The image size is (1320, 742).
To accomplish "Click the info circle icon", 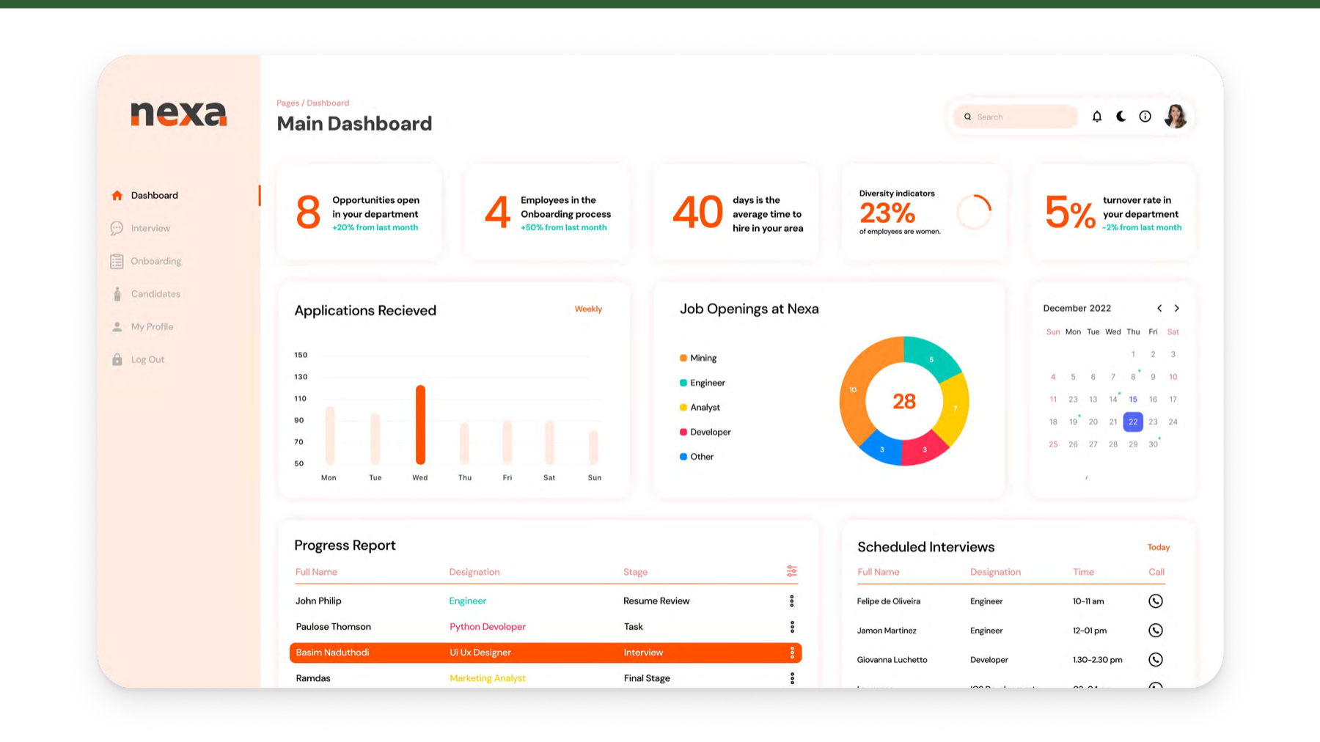I will pos(1145,117).
